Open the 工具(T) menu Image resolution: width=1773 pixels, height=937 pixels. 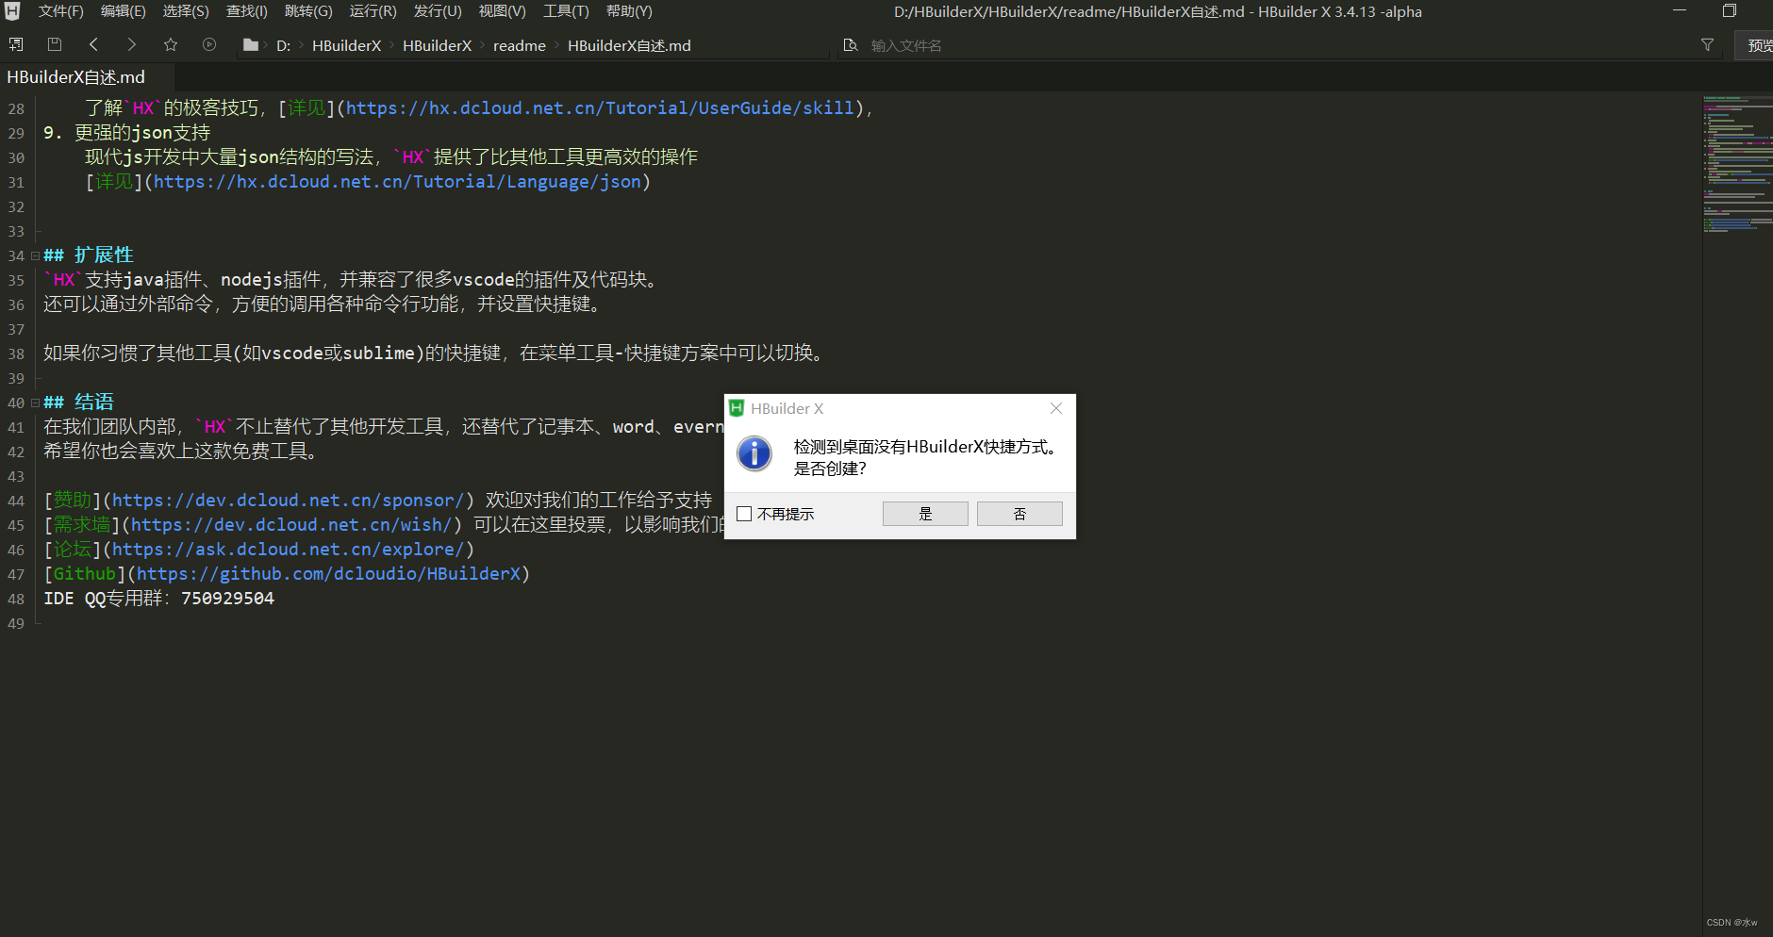(x=563, y=11)
